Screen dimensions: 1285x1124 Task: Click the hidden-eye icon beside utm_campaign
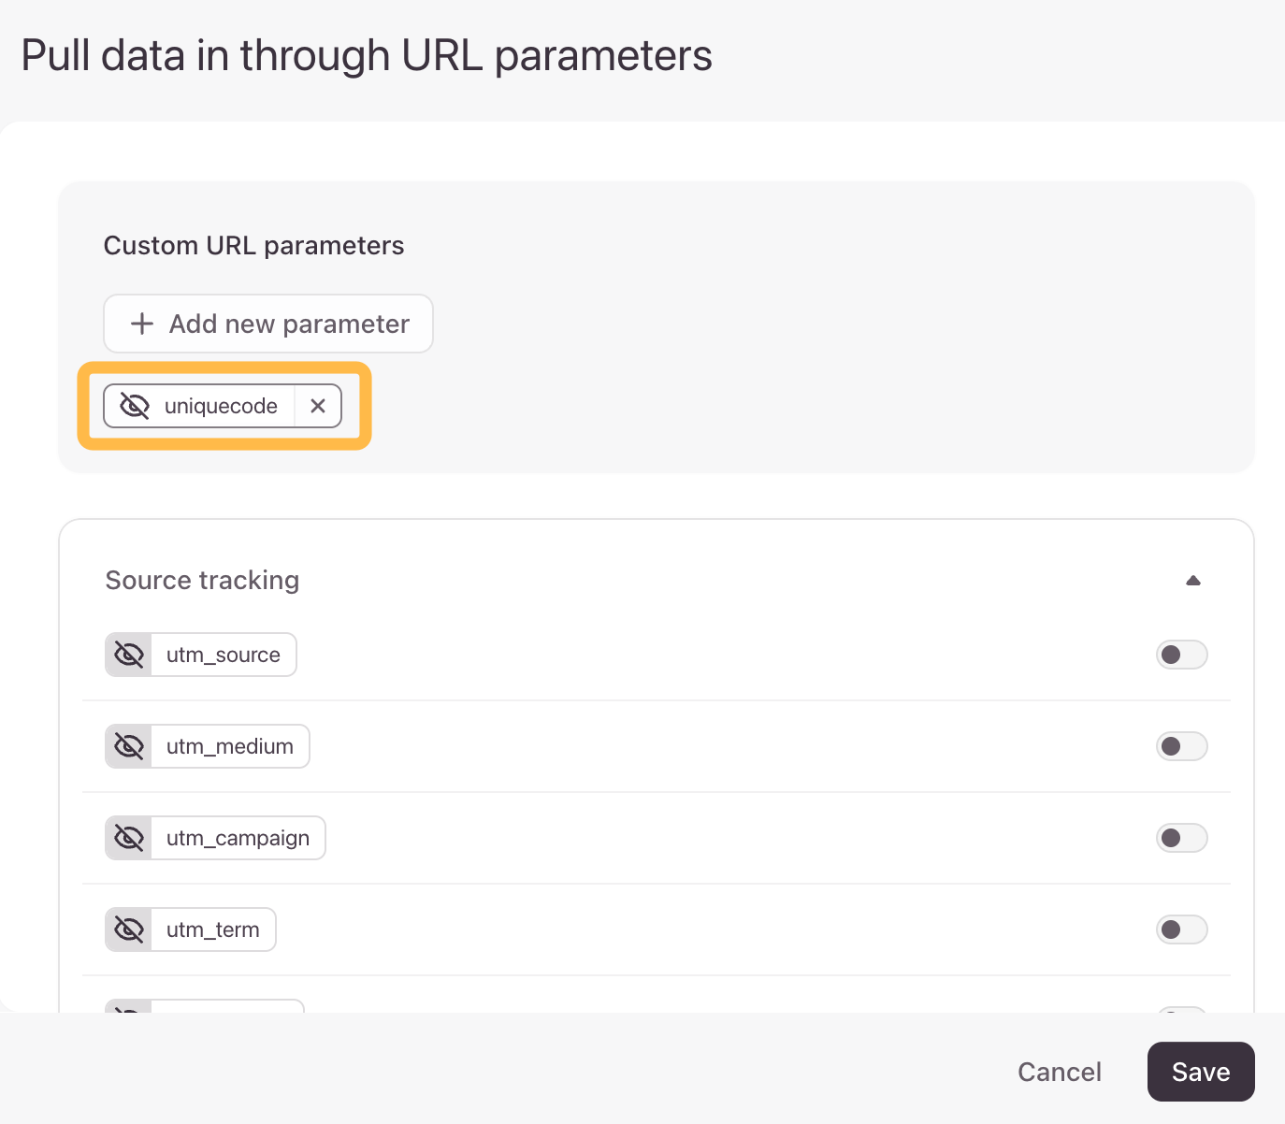click(x=129, y=838)
